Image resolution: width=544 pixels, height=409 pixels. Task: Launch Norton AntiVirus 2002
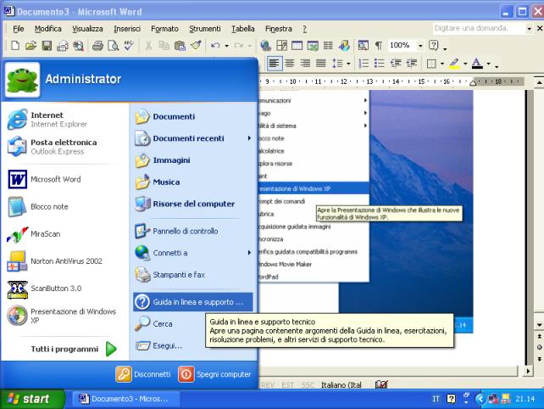click(x=64, y=261)
